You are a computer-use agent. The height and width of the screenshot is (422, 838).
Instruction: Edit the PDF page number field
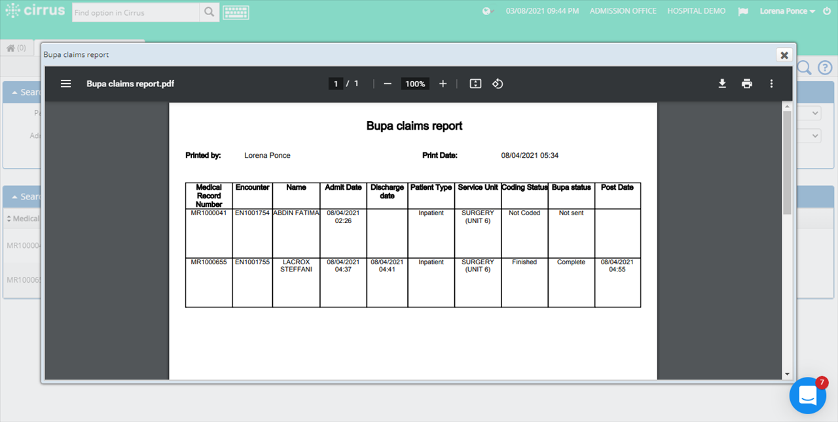pos(335,84)
